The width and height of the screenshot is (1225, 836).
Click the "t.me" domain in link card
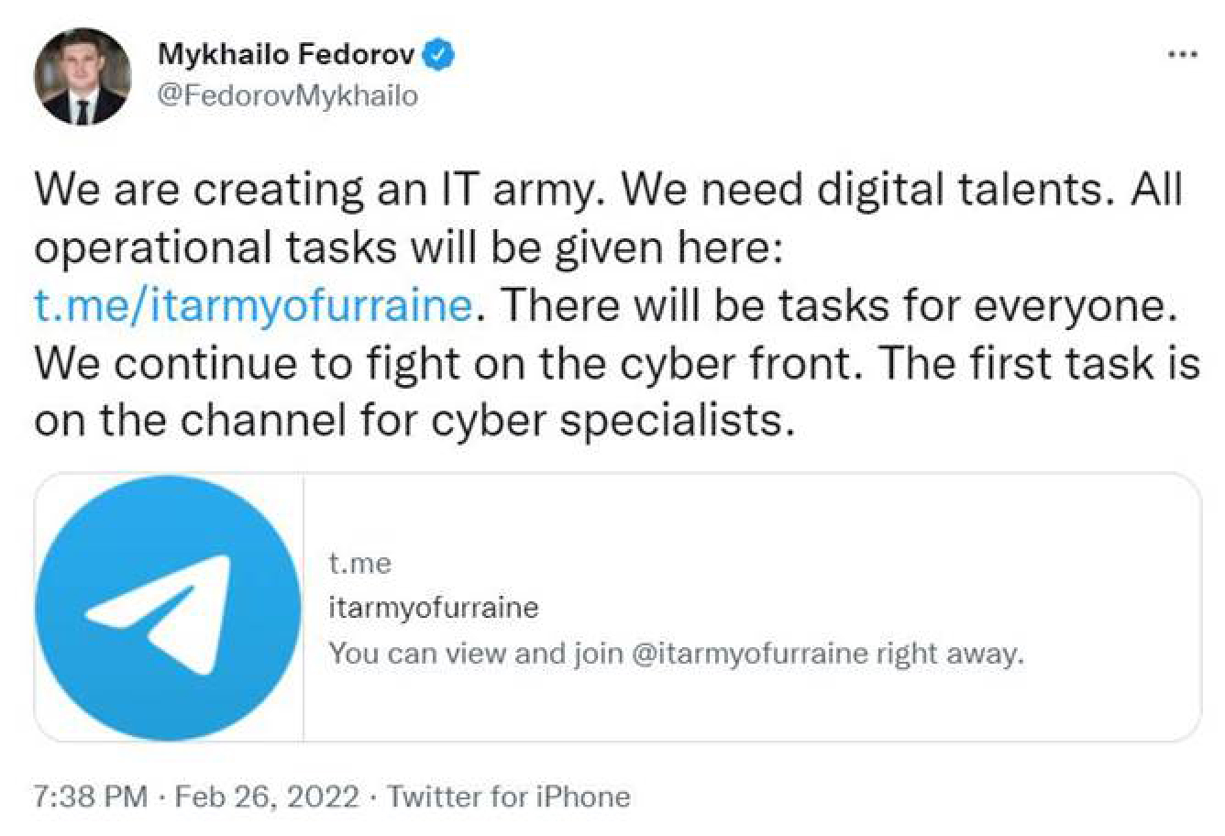tap(359, 564)
